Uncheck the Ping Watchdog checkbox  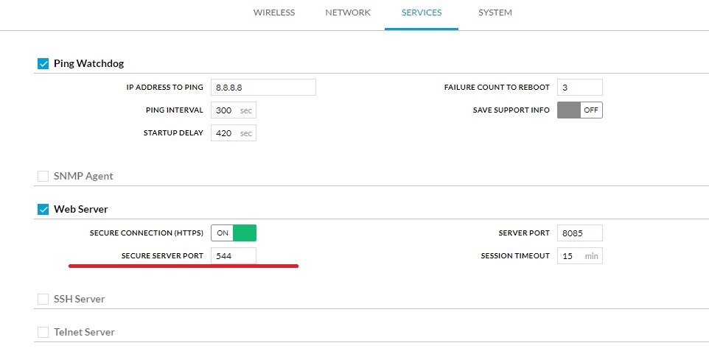(43, 64)
